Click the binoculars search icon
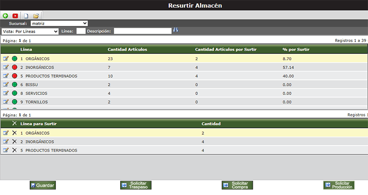 (x=176, y=30)
